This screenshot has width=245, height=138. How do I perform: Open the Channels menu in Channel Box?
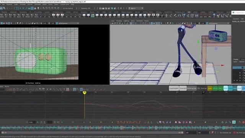click(236, 19)
